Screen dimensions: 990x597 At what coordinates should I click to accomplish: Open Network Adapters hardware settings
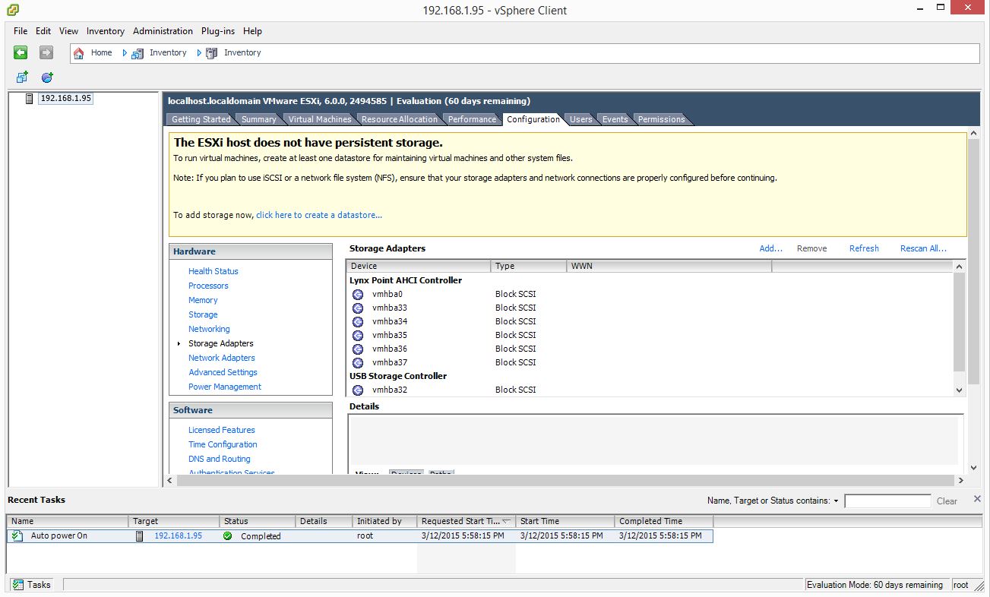click(221, 358)
